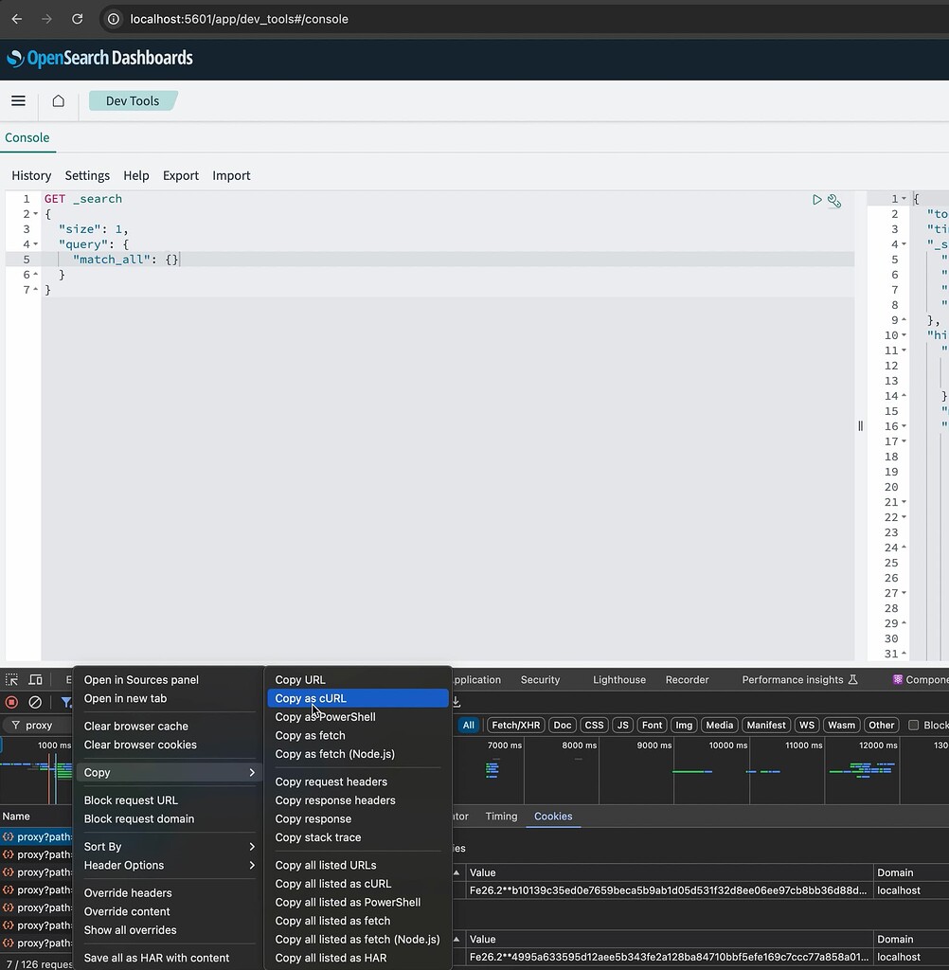Toggle the All request type filter
The height and width of the screenshot is (970, 949).
coord(468,726)
